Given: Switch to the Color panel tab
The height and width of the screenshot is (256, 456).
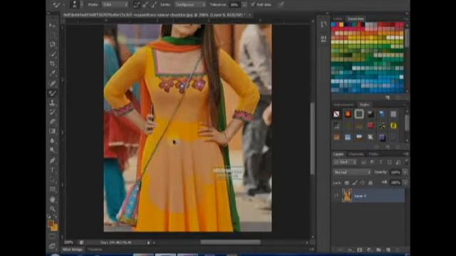Looking at the screenshot, I should coord(338,18).
